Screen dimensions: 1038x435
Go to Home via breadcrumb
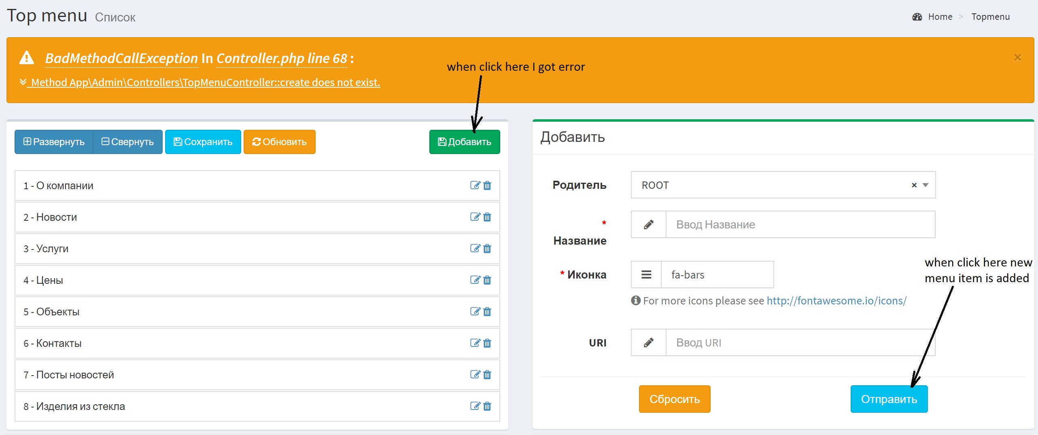pos(940,16)
